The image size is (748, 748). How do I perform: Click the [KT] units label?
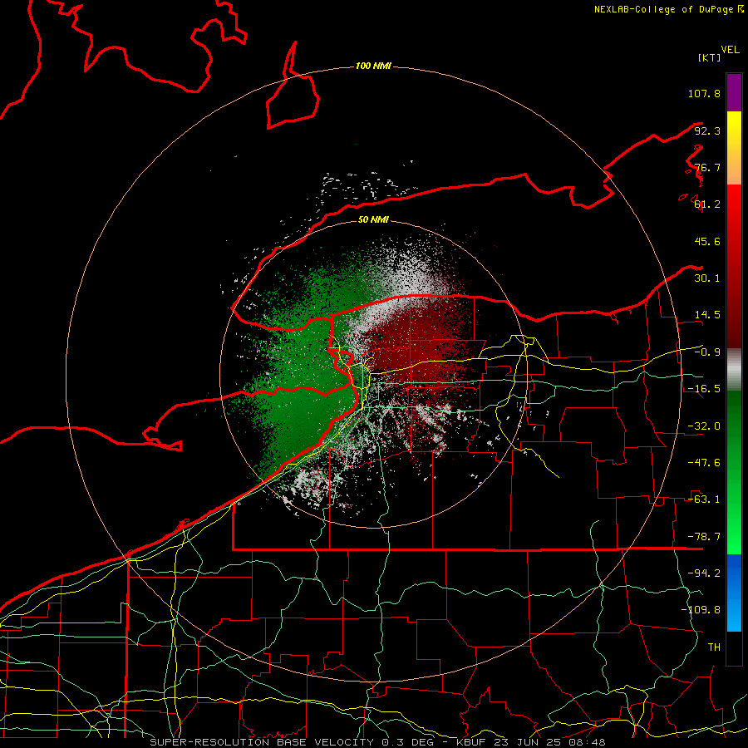pos(709,57)
